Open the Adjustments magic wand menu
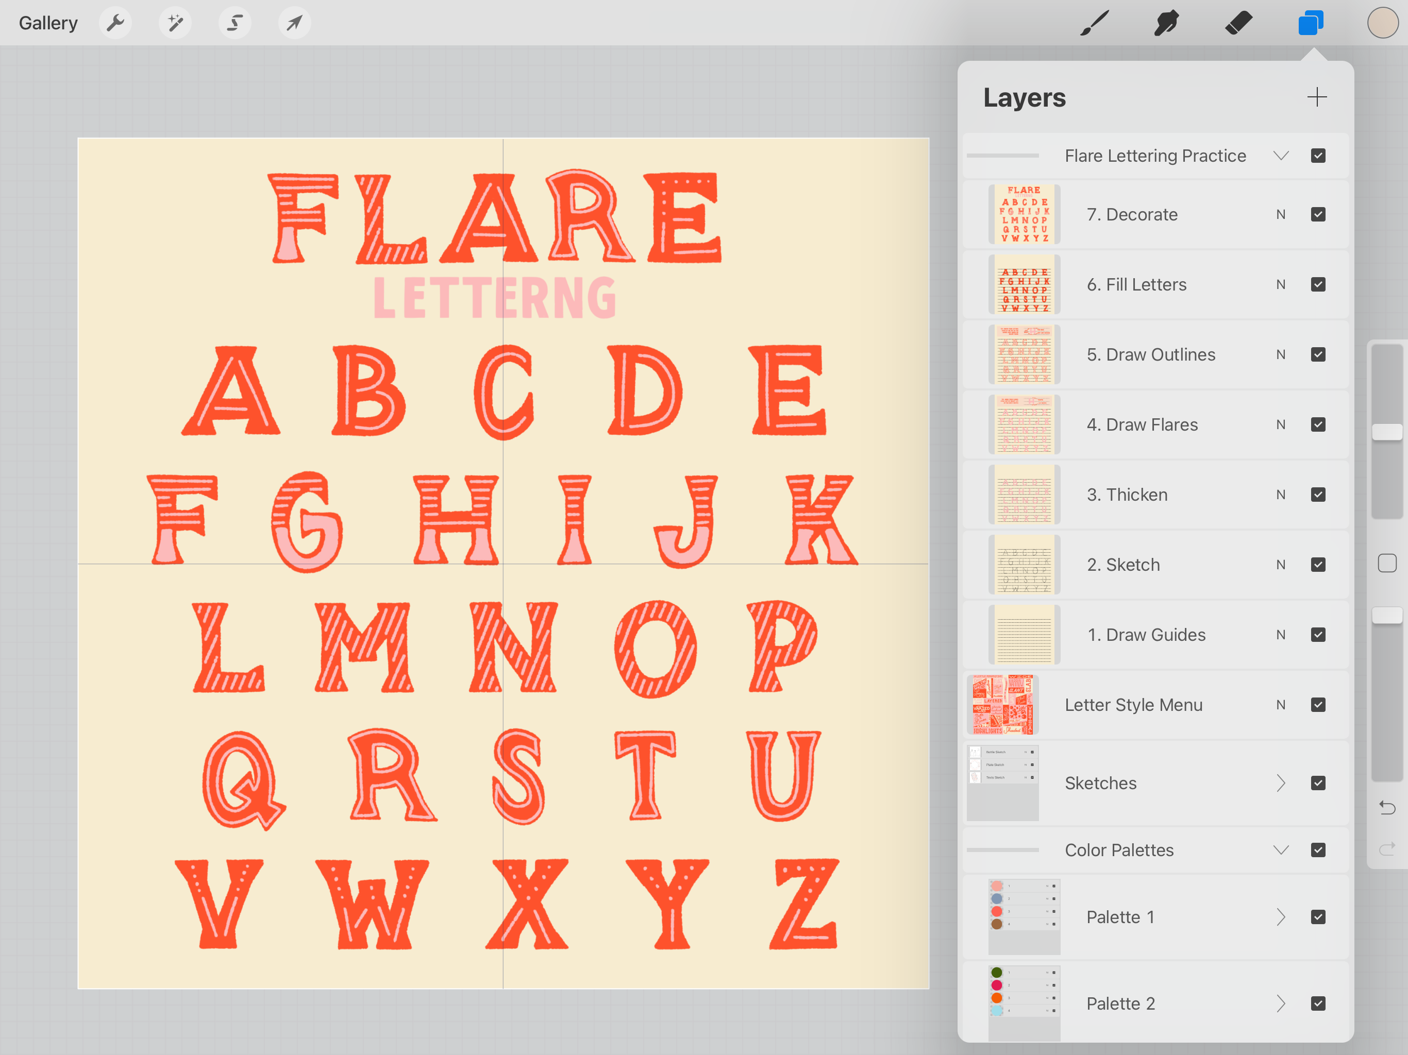The height and width of the screenshot is (1055, 1408). [x=175, y=24]
